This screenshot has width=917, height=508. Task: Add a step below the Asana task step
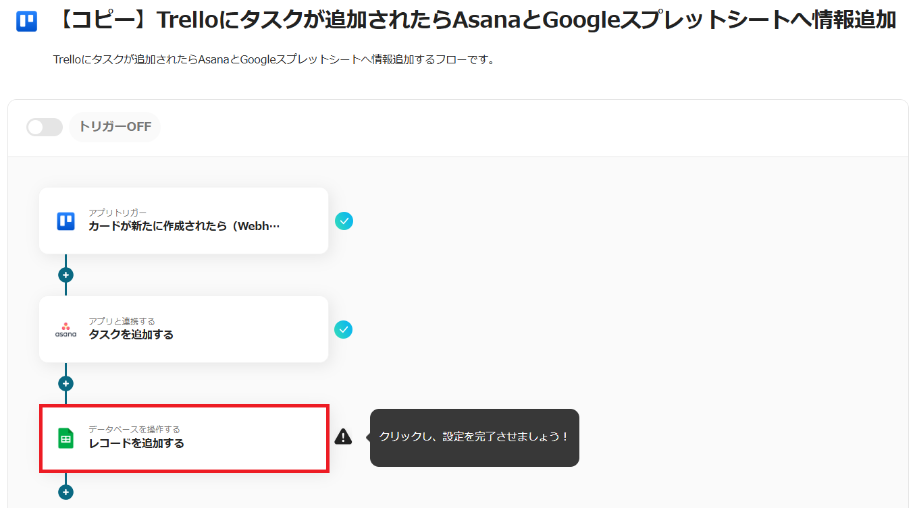click(65, 384)
